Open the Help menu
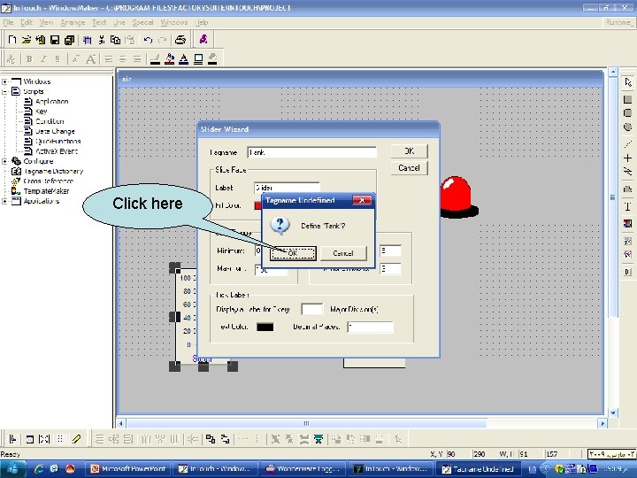 coord(203,22)
